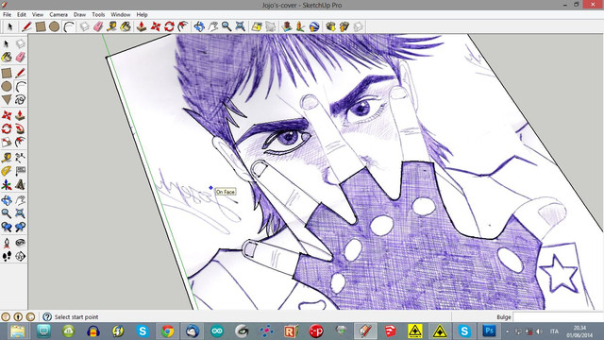Screen dimensions: 604x340
Task: Pick the Dimension tool
Action: coord(20,158)
